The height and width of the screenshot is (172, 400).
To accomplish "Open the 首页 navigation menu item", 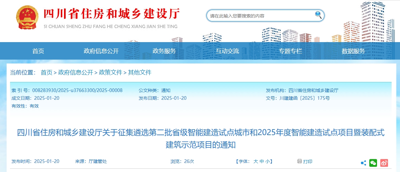I will [x=38, y=51].
